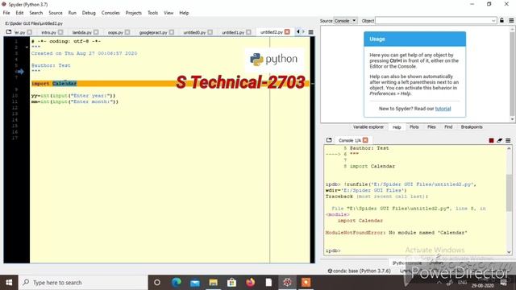Expand the Object combo box list
This screenshot has height=290, width=516.
click(x=493, y=21)
